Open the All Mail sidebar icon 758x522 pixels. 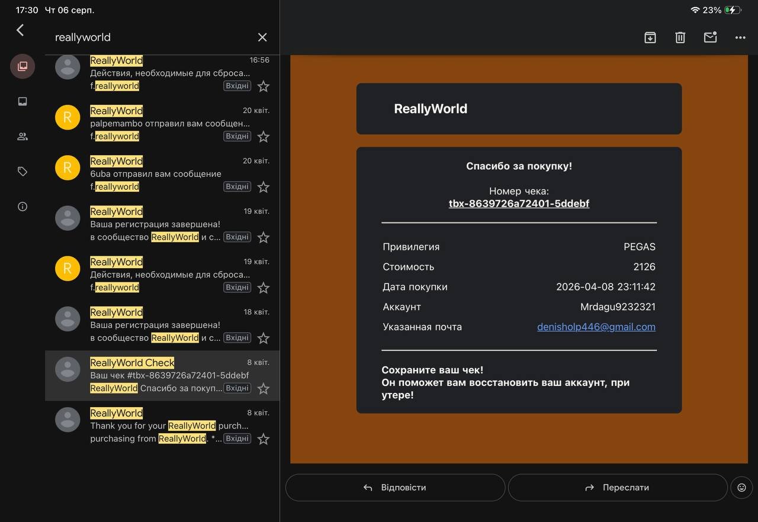click(x=23, y=66)
